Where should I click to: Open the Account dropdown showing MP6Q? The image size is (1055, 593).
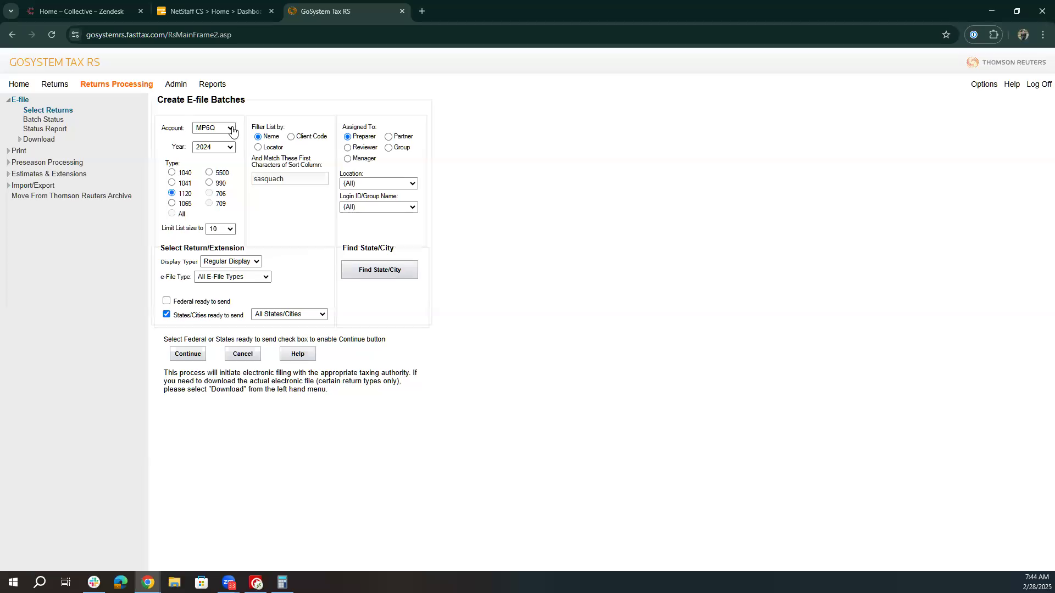tap(214, 128)
